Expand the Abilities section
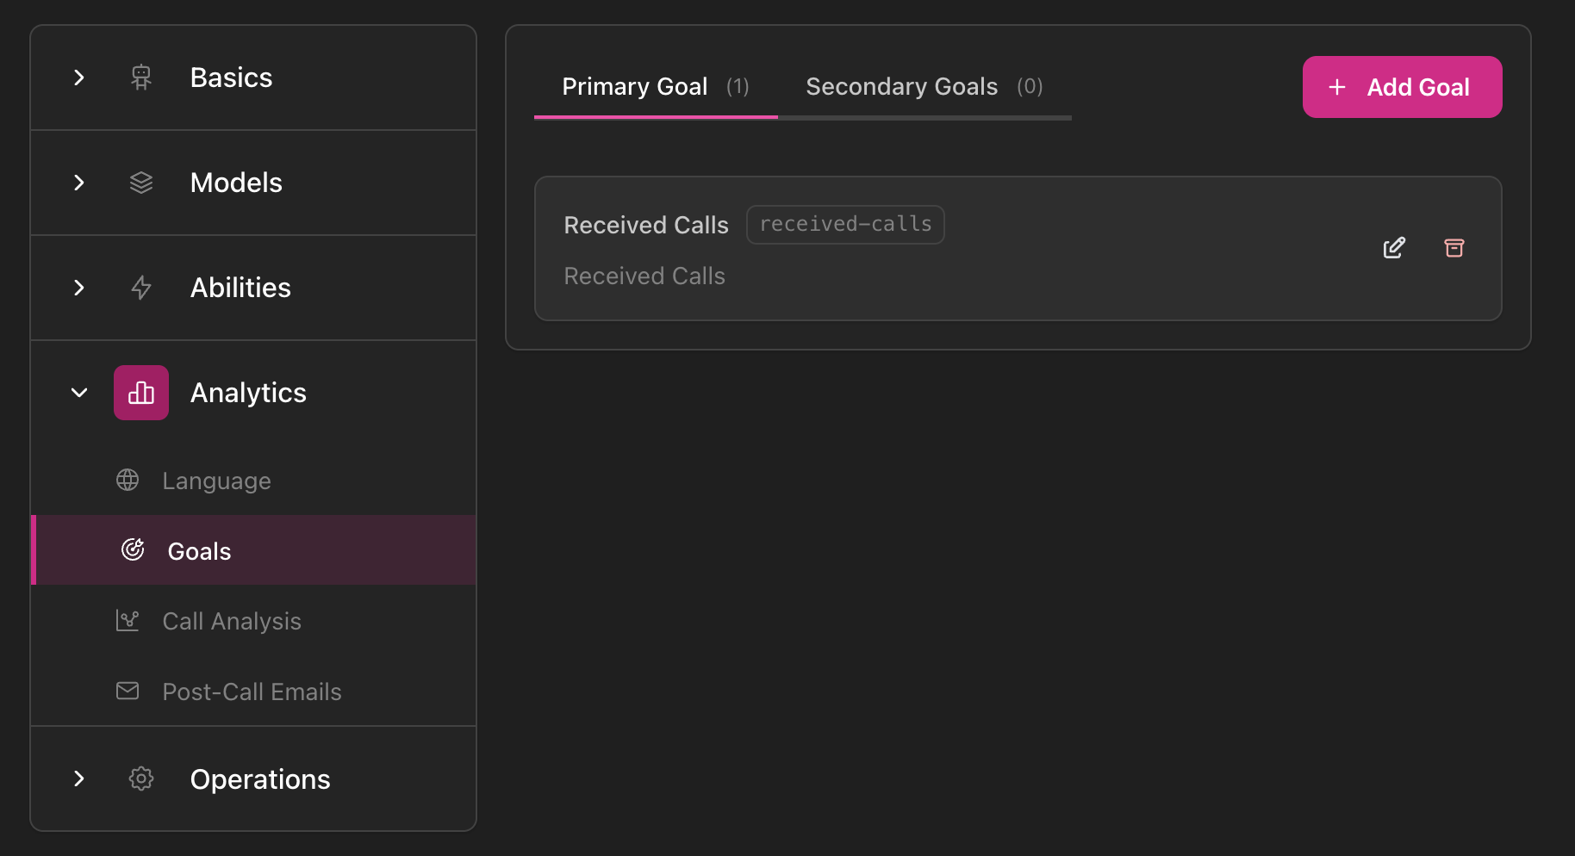The height and width of the screenshot is (856, 1575). [x=78, y=288]
